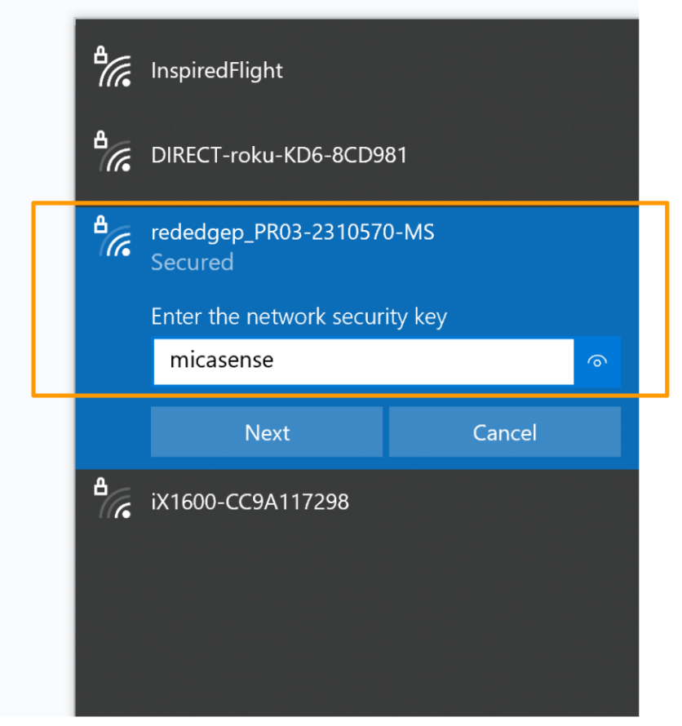
Task: Click the rededgep_PR03-2310570-MS network name
Action: pos(292,232)
